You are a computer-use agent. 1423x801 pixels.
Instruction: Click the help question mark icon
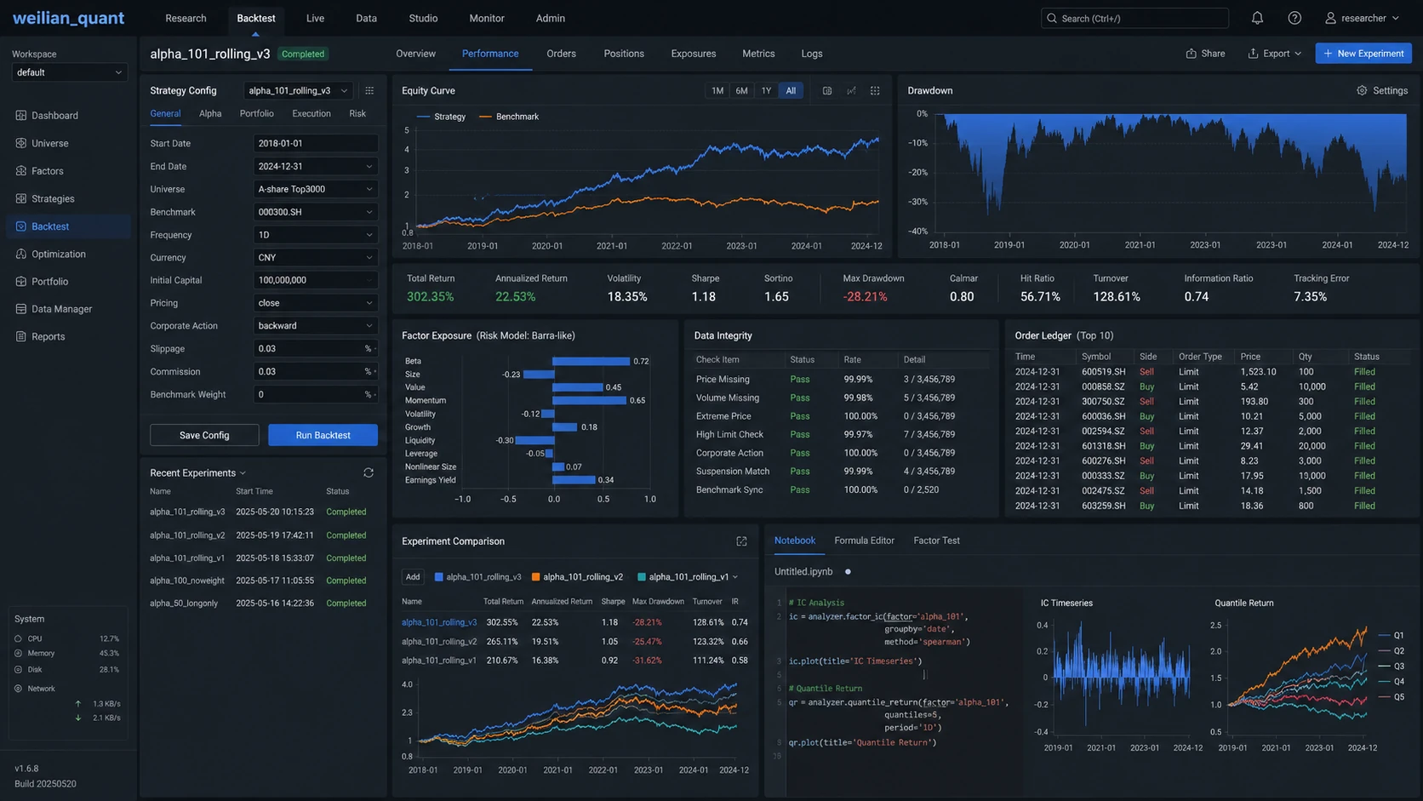(x=1294, y=18)
